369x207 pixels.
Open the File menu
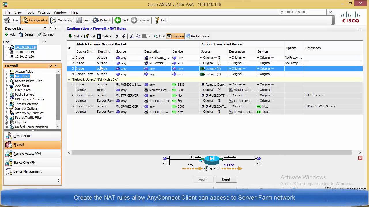7,12
